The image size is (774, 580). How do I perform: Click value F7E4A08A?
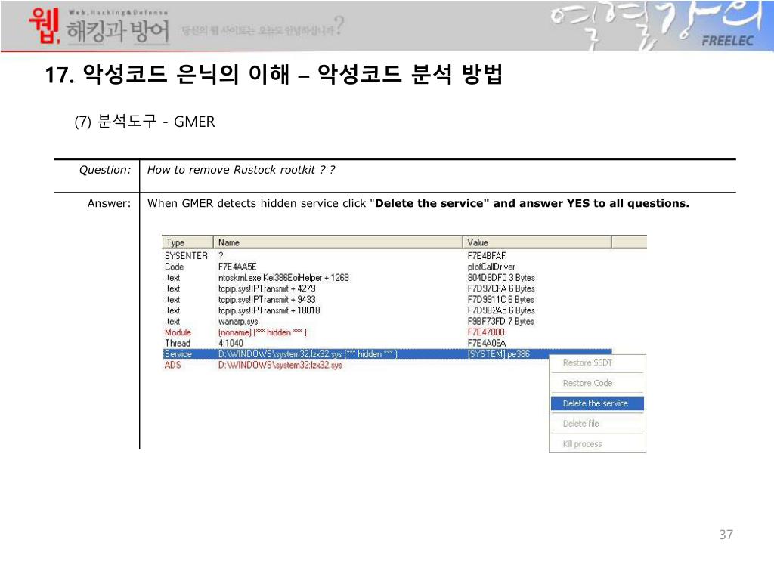487,343
